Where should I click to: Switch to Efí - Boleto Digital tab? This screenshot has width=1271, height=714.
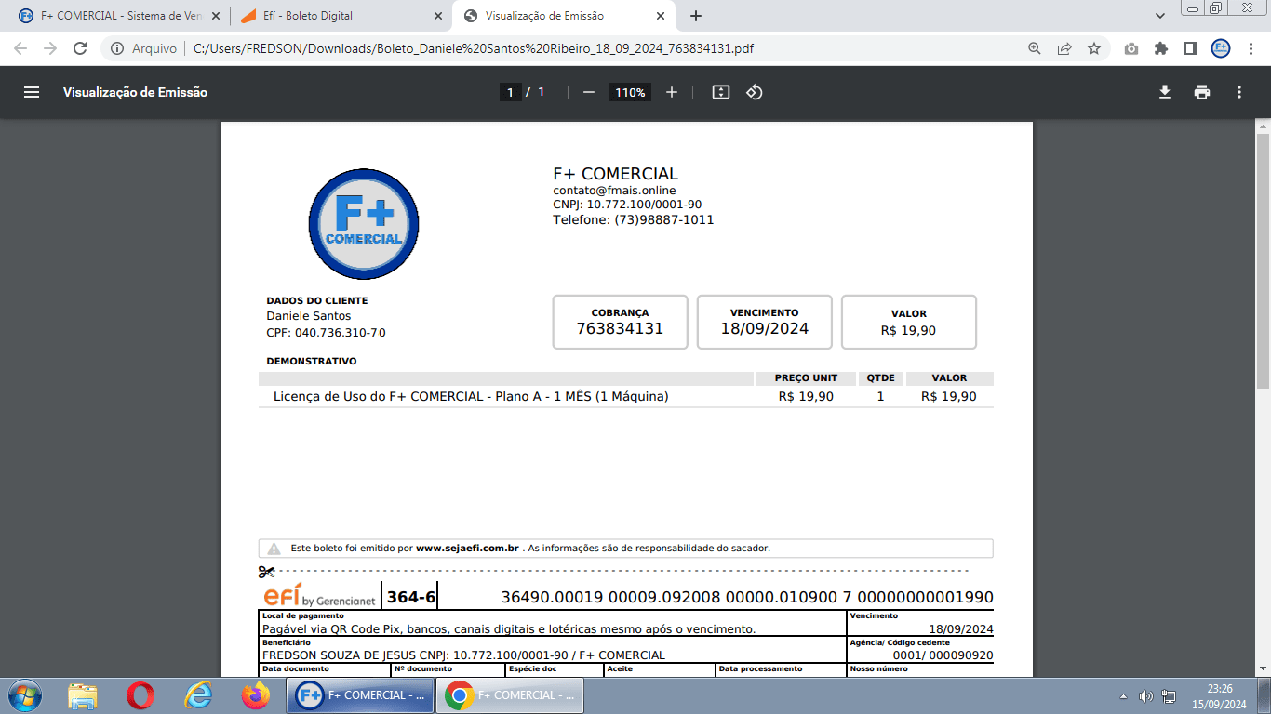pos(341,16)
